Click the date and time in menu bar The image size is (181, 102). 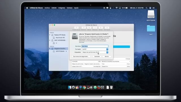tap(137, 8)
